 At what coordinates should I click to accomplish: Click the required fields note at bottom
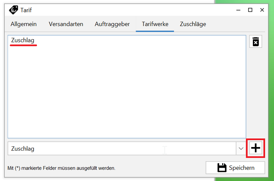(x=61, y=168)
